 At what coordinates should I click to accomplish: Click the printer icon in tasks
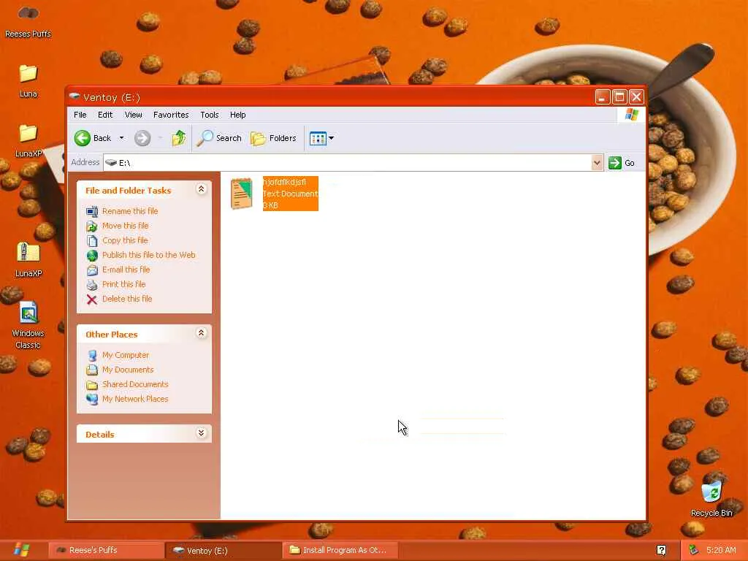(x=92, y=285)
